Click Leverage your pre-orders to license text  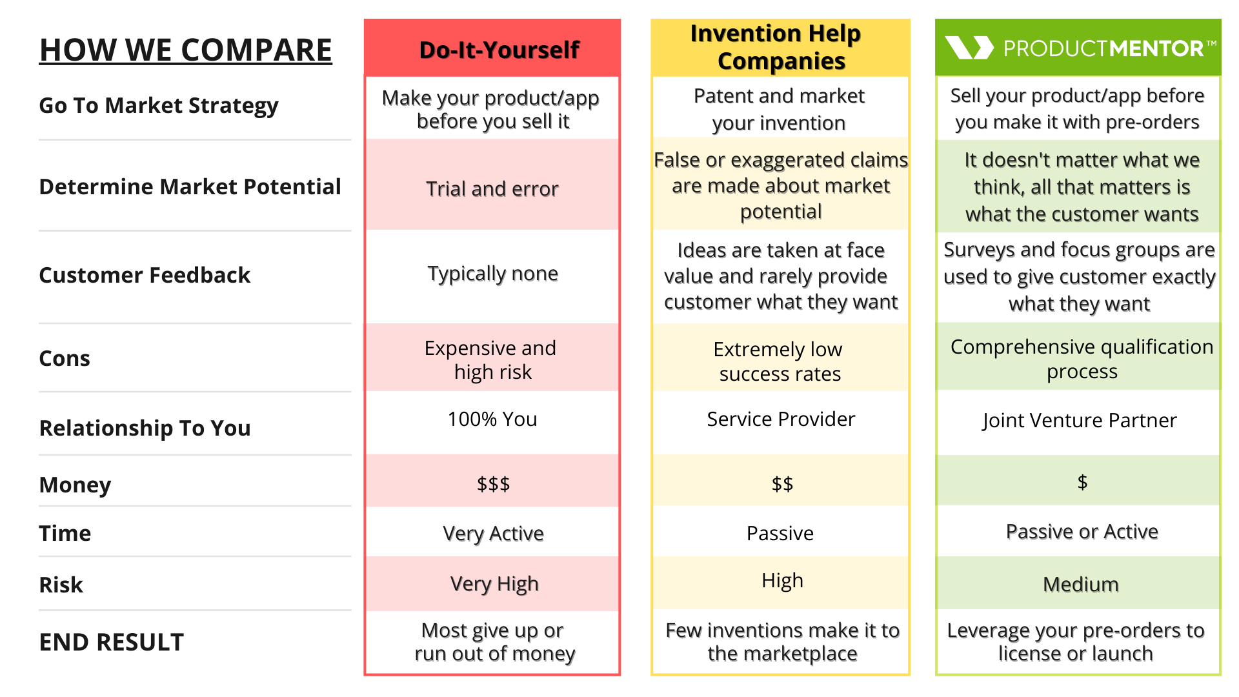coord(1076,641)
